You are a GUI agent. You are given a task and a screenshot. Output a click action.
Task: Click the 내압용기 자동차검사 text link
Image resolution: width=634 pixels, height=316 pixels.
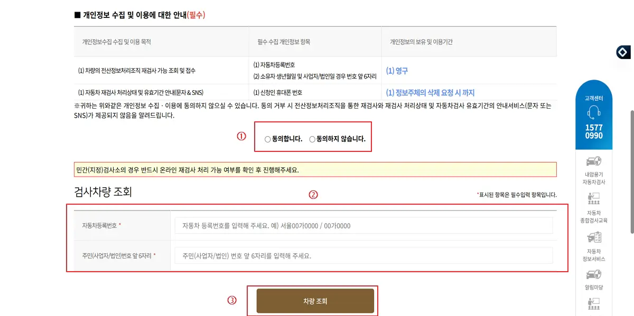click(x=594, y=178)
